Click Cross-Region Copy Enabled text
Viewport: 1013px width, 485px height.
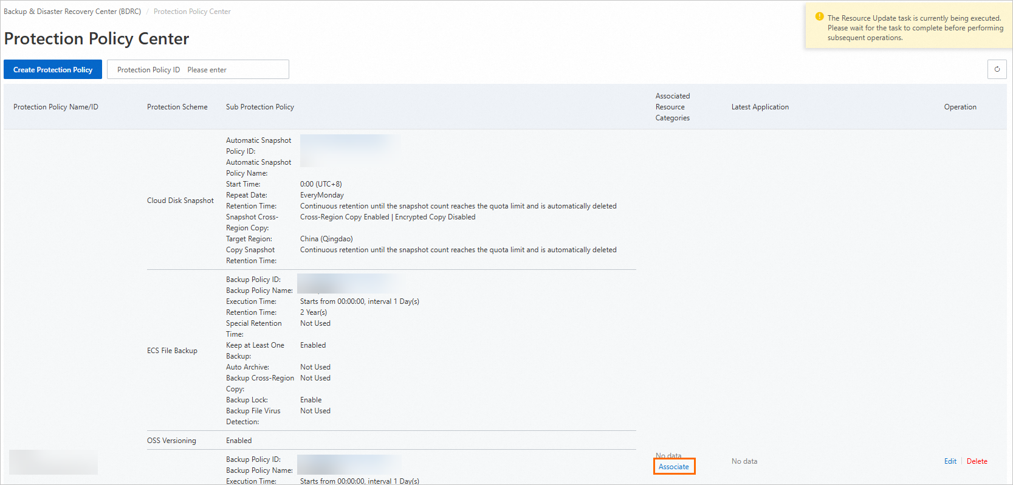pos(345,217)
